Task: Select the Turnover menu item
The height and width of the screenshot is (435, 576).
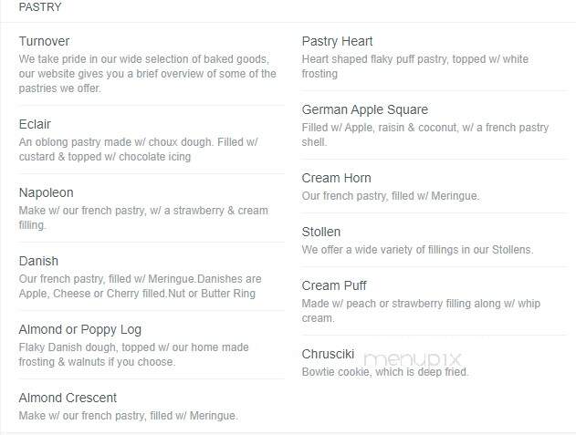Action: point(44,41)
